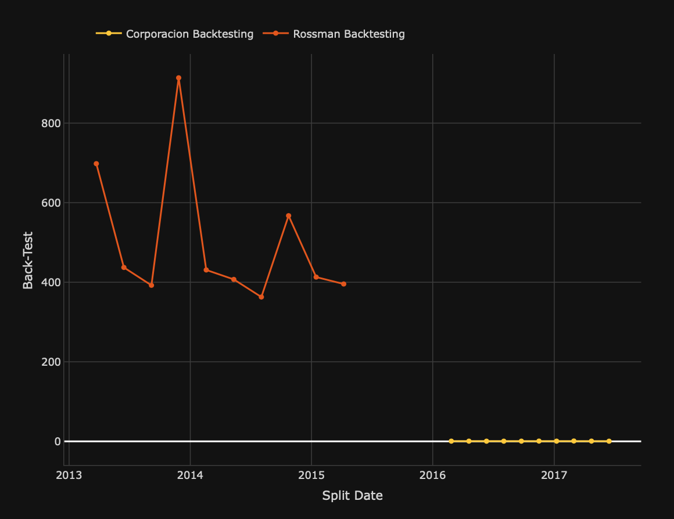The image size is (674, 519).
Task: Click the orange Rossman legend line marker
Action: pos(276,34)
